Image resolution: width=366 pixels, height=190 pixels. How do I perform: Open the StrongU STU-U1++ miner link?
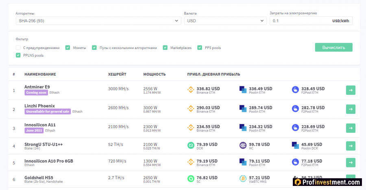coord(44,144)
